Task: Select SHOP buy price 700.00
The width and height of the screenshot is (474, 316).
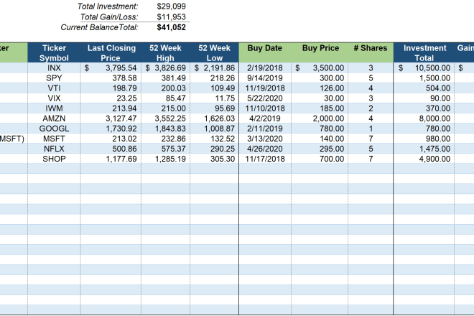Action: click(x=320, y=159)
